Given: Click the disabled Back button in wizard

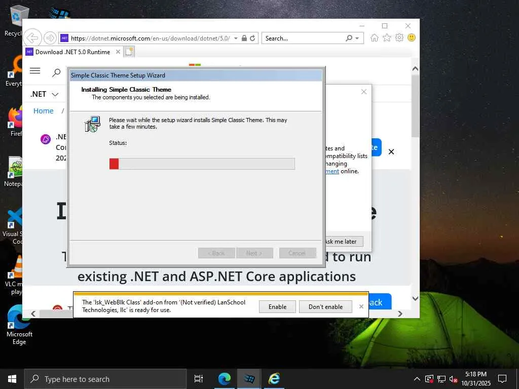Looking at the screenshot, I should pos(216,253).
